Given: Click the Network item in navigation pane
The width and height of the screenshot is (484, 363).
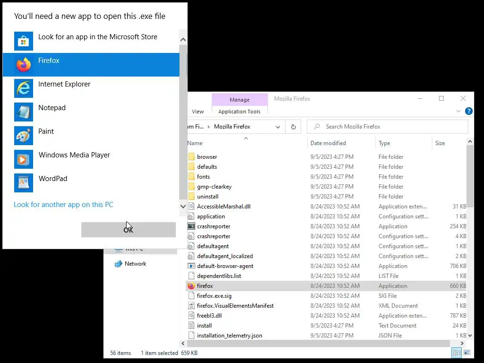Looking at the screenshot, I should pyautogui.click(x=135, y=264).
